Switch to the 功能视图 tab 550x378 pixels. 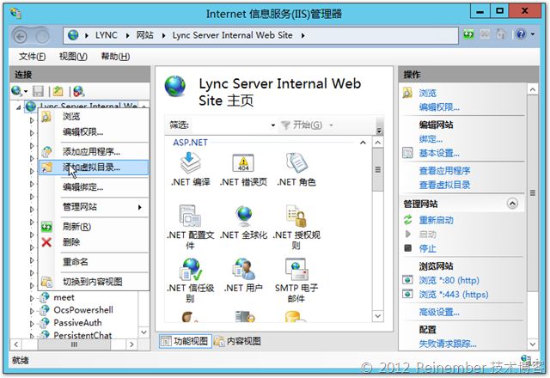186,341
